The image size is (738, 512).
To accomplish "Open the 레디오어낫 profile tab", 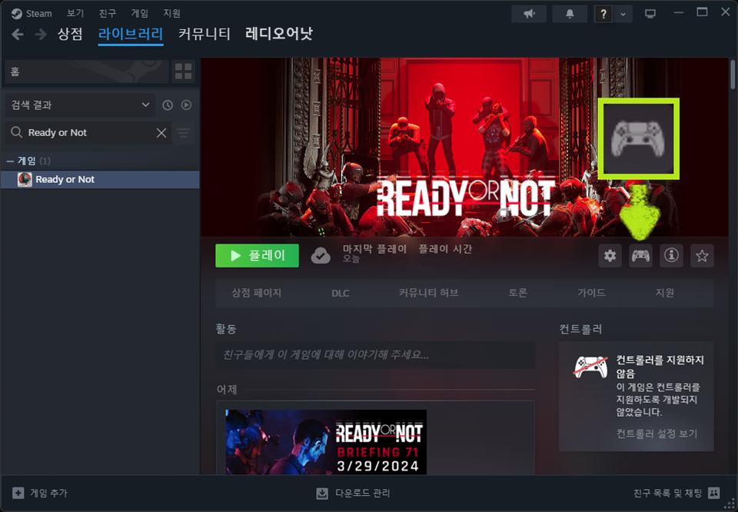I will coord(278,34).
